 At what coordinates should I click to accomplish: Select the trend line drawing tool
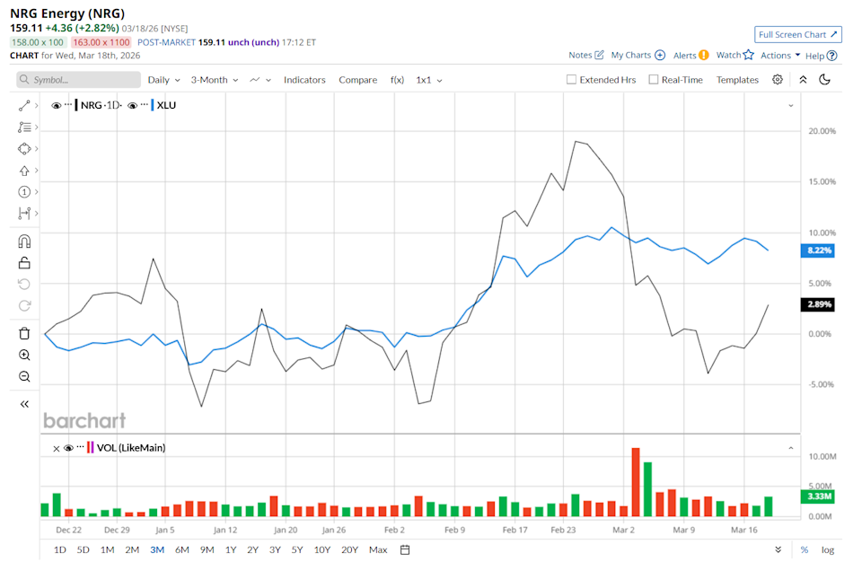[x=24, y=105]
